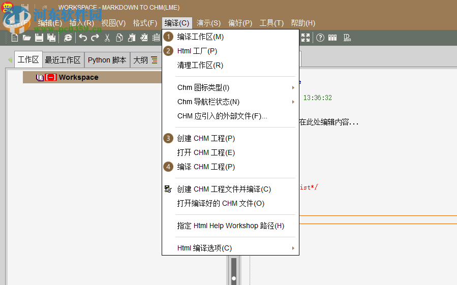Click the copy pages icon
The width and height of the screenshot is (457, 285).
click(x=119, y=38)
